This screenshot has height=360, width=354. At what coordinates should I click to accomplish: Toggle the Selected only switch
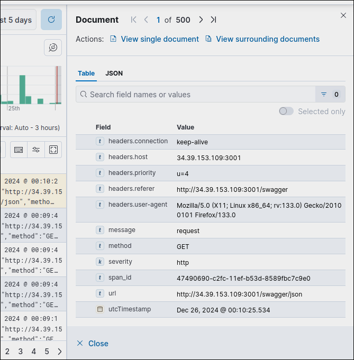click(286, 111)
